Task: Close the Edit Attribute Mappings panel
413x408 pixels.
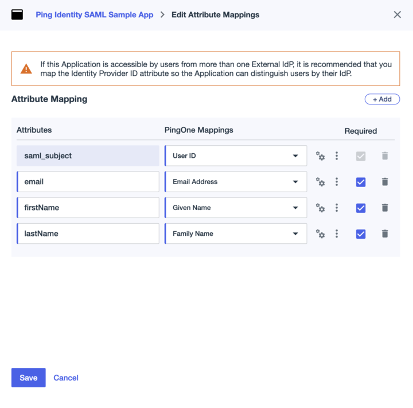Action: click(x=397, y=15)
